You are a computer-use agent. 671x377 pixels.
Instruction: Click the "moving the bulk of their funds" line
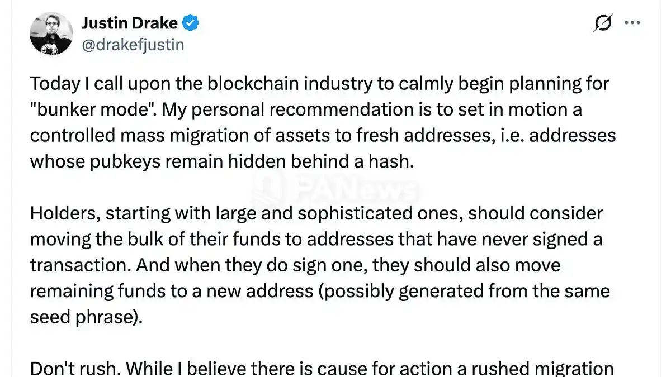pyautogui.click(x=316, y=239)
